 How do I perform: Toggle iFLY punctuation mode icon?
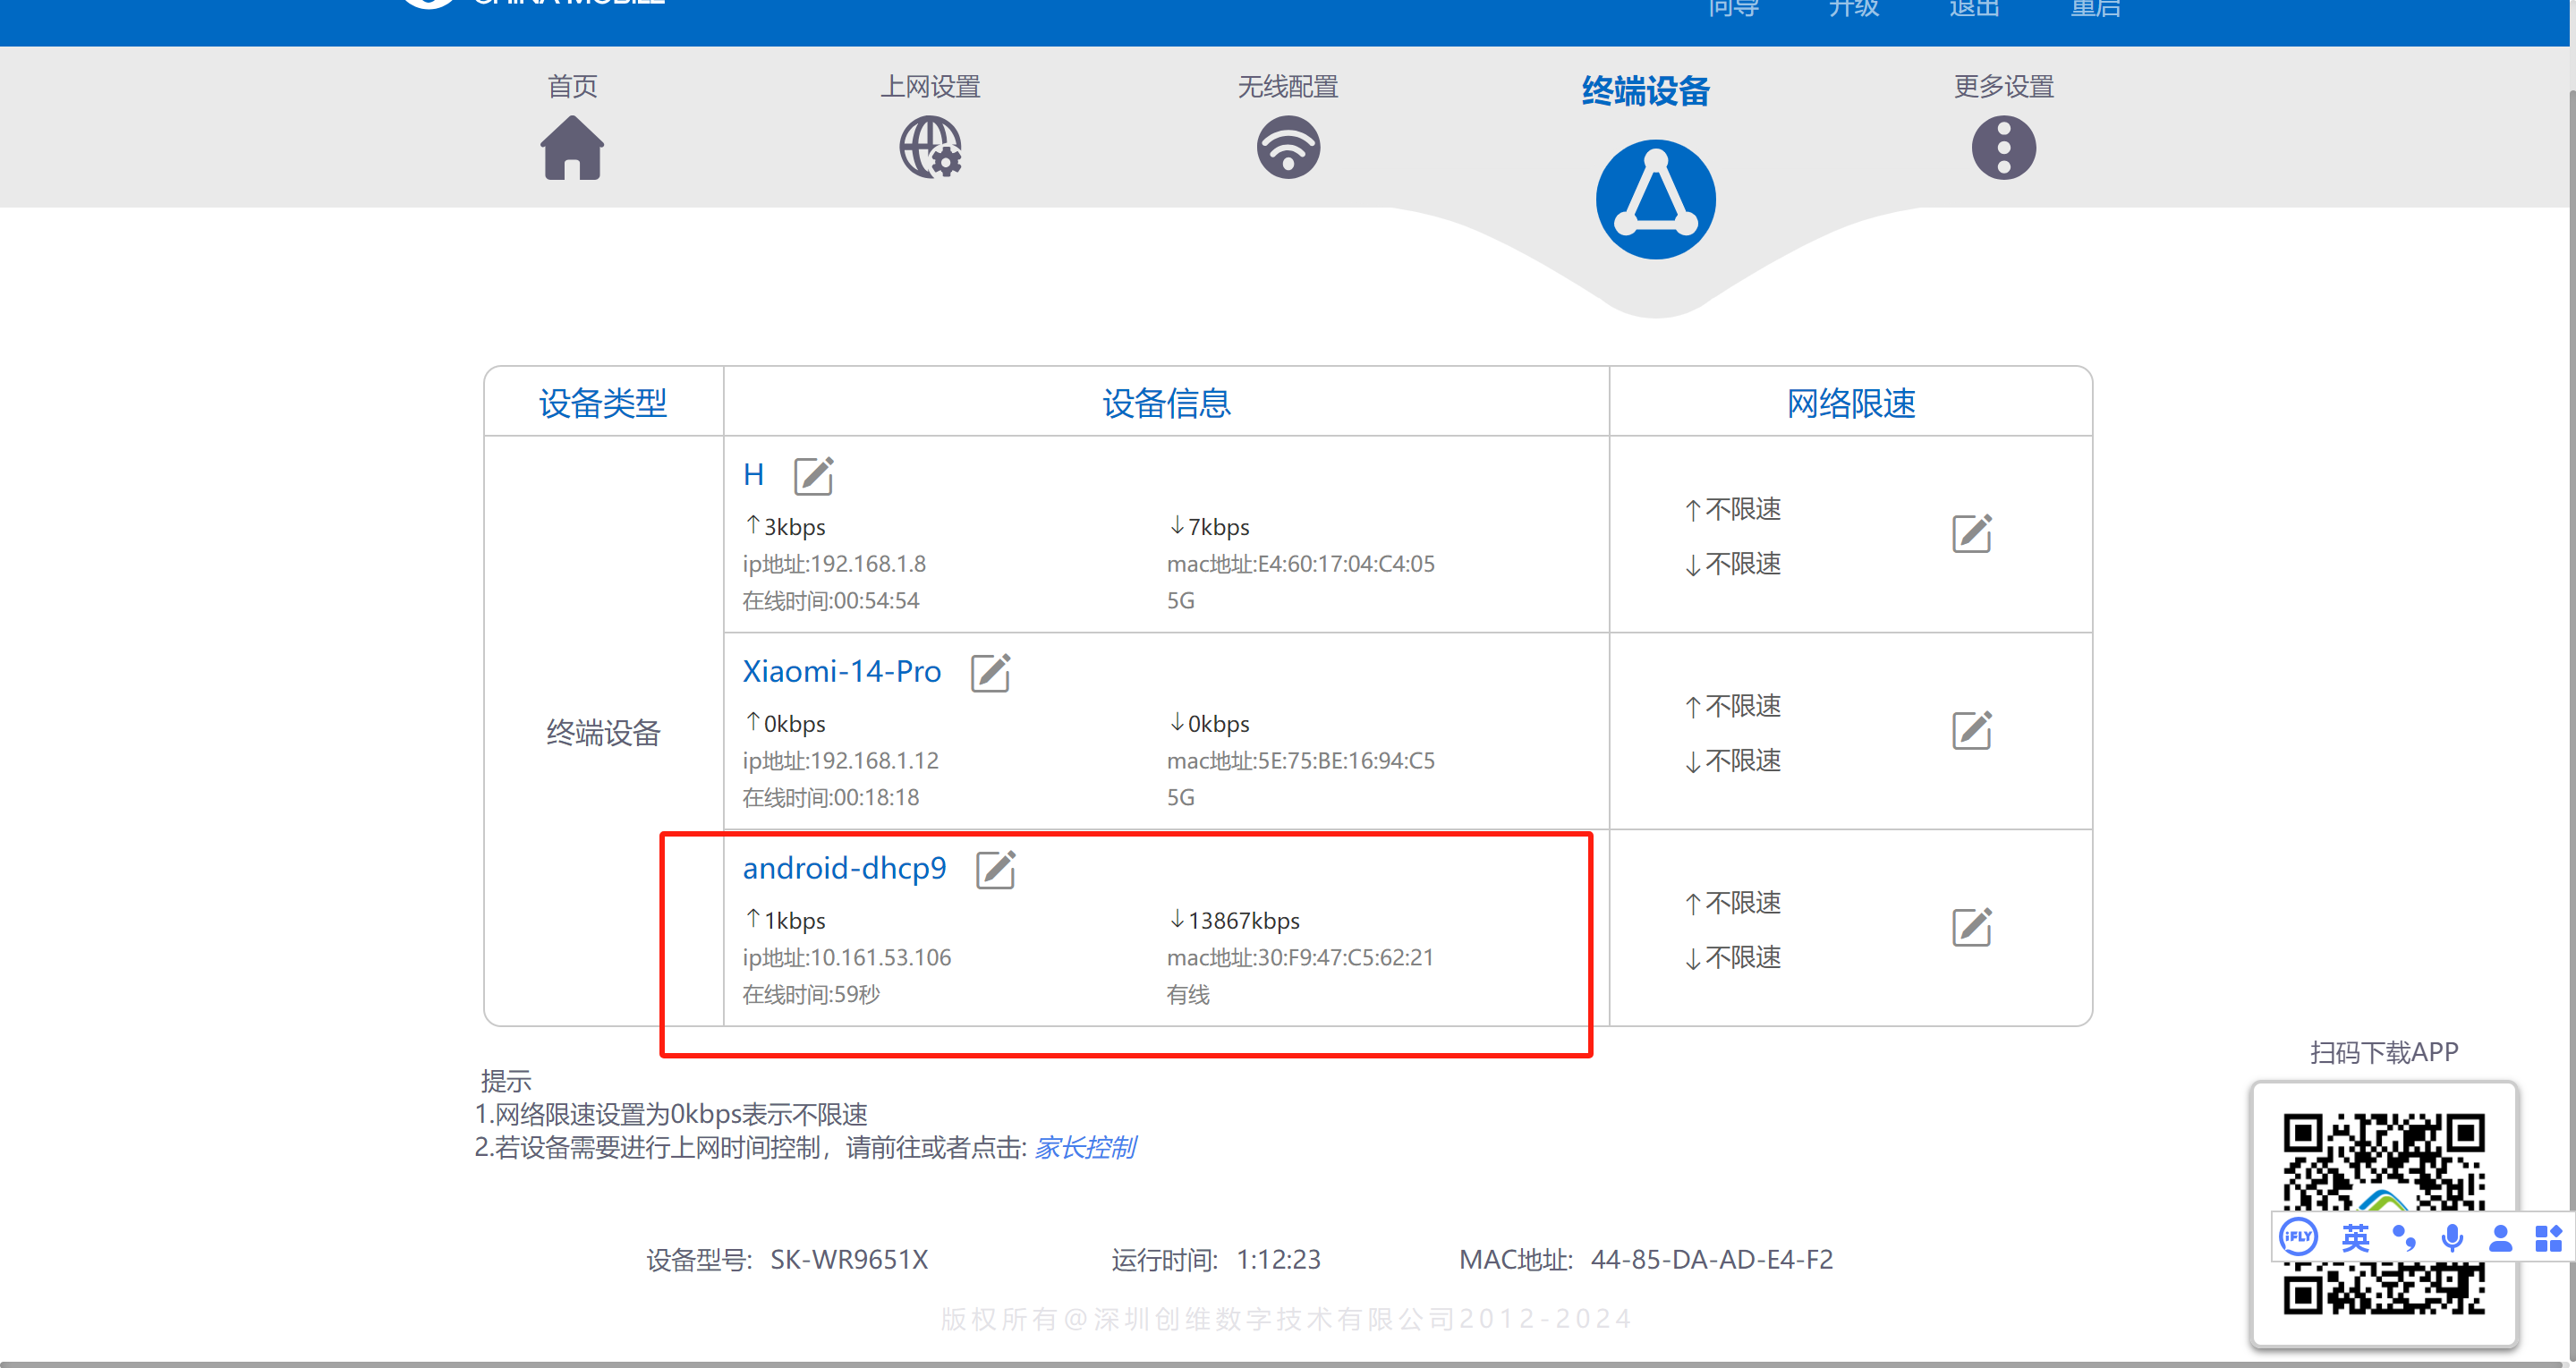point(2404,1238)
